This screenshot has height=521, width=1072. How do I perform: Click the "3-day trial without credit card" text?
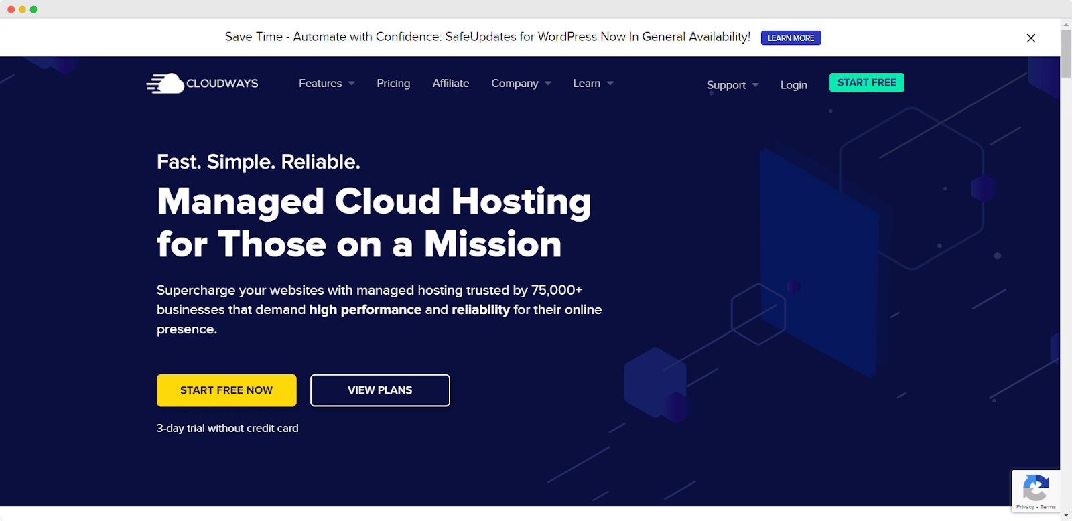coord(228,428)
